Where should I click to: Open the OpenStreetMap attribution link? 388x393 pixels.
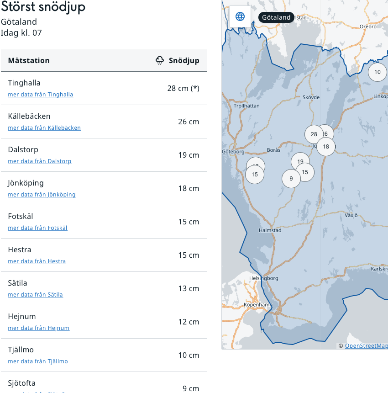pyautogui.click(x=366, y=346)
